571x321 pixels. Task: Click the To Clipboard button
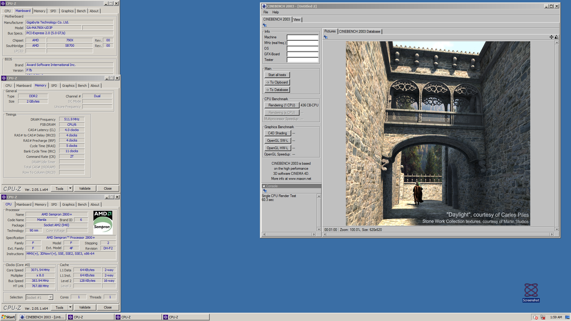[x=277, y=82]
